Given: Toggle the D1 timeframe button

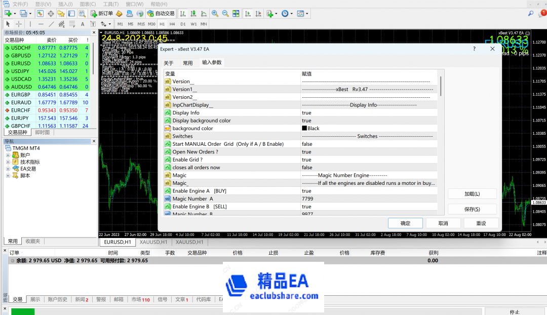Looking at the screenshot, I should (x=183, y=24).
